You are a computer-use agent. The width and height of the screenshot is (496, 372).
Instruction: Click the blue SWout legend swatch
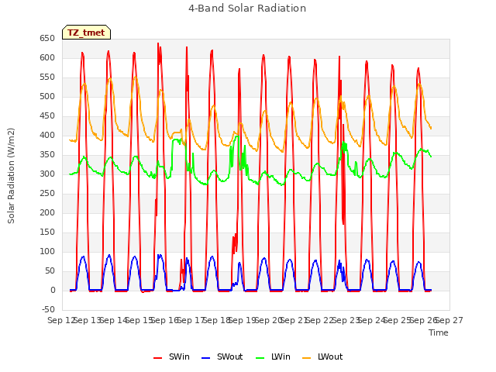point(205,358)
